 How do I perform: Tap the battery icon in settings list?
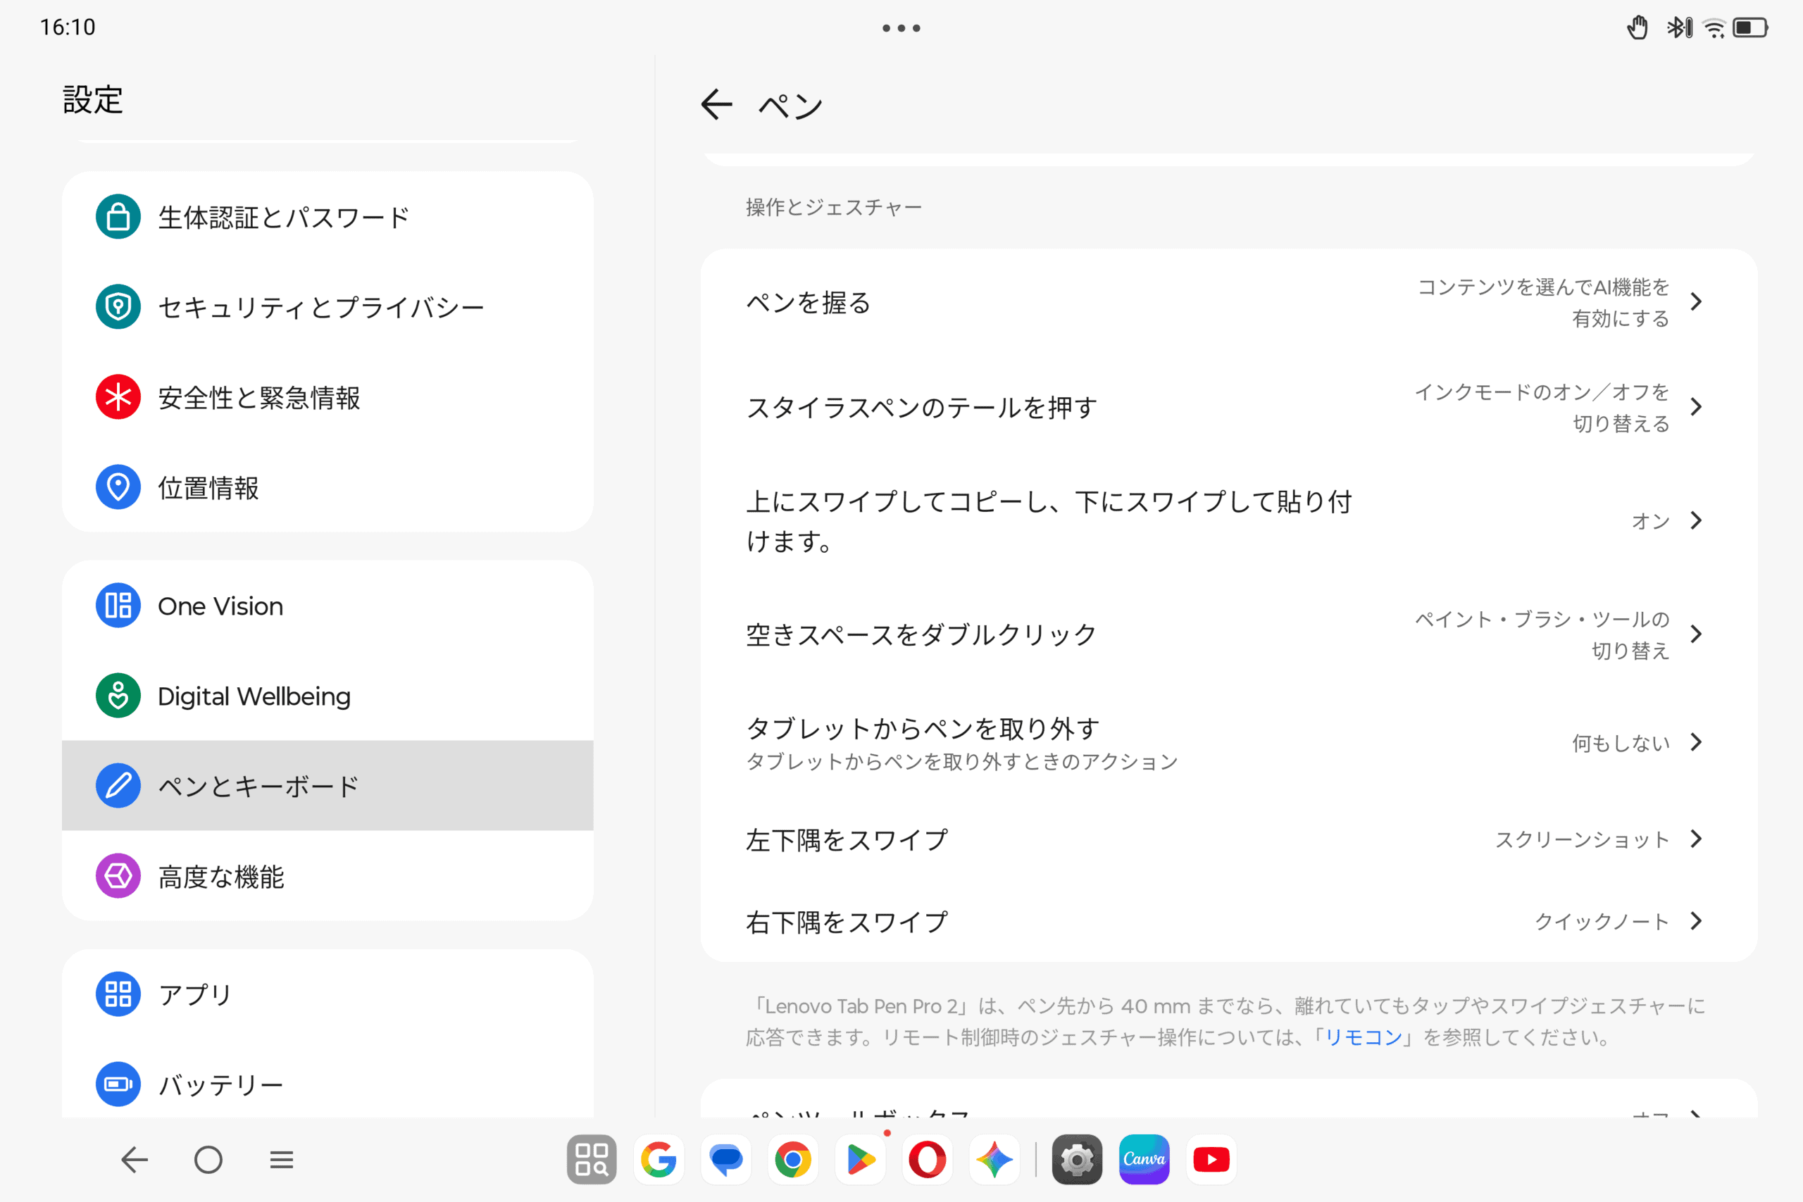(118, 1084)
